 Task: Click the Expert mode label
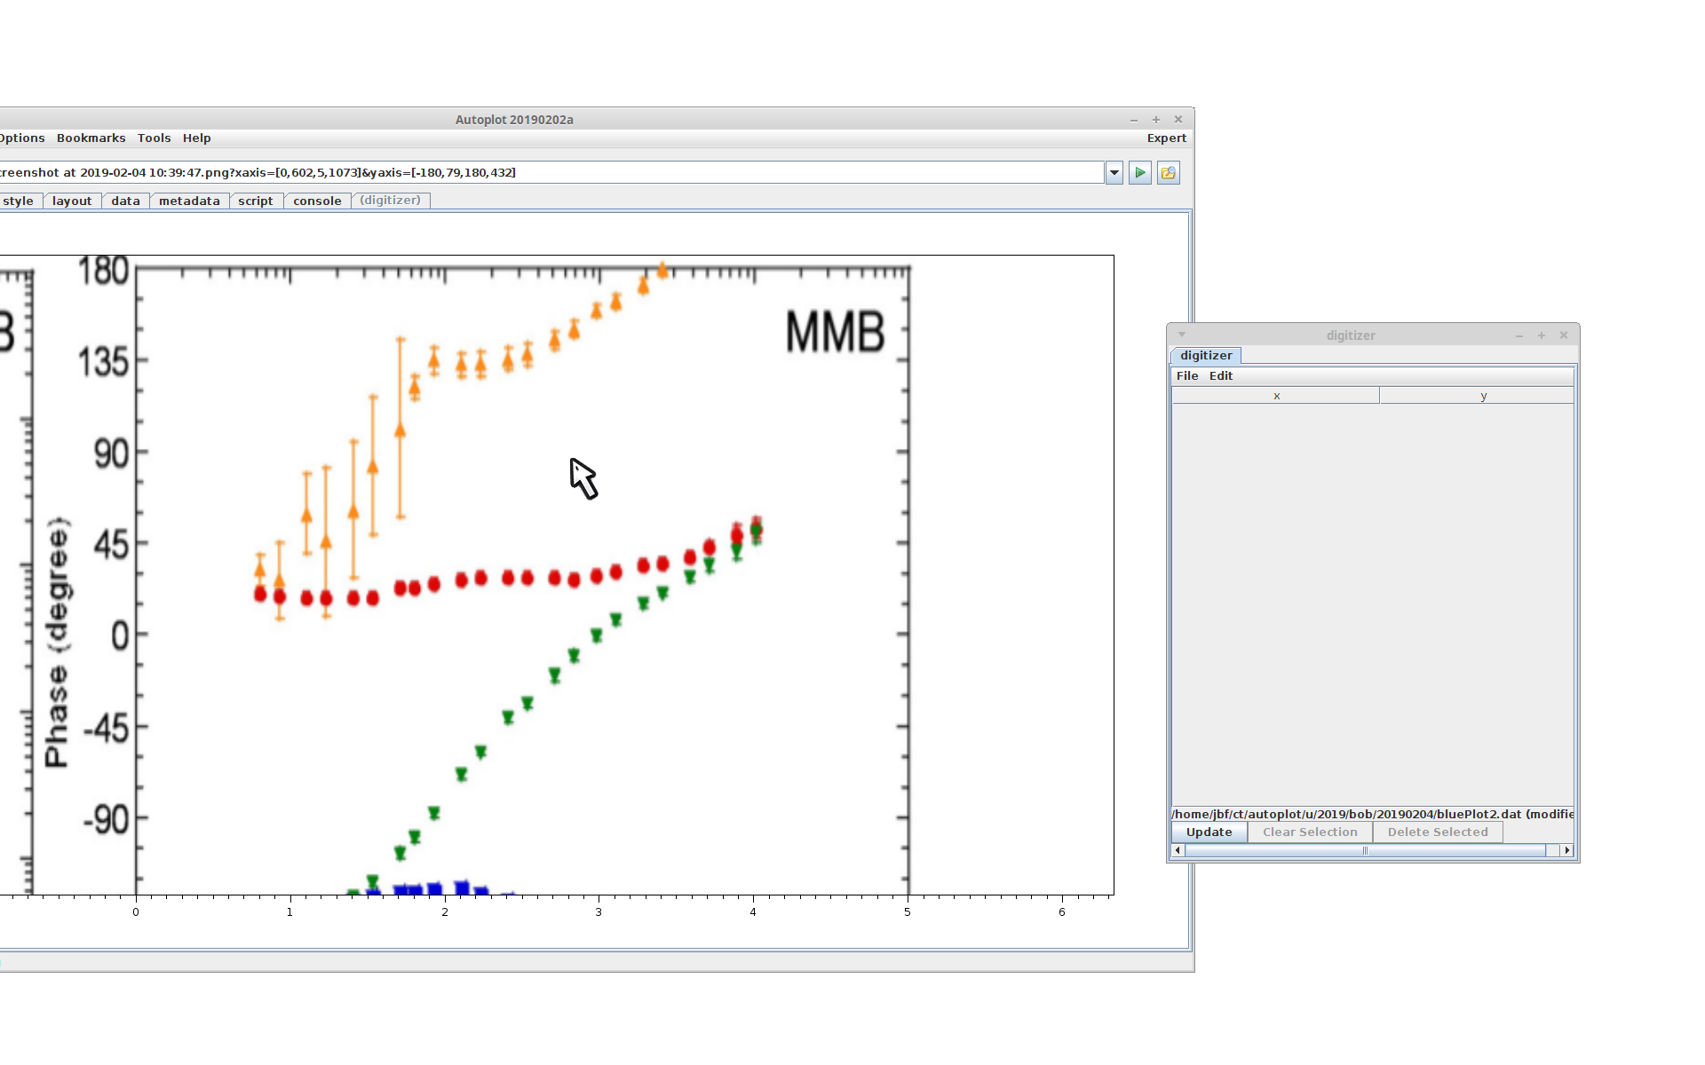pyautogui.click(x=1166, y=138)
